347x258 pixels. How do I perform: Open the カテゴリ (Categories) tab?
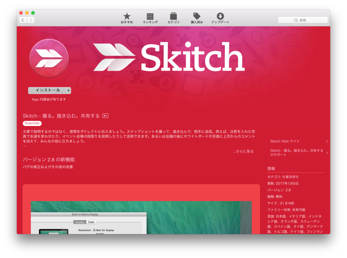[173, 18]
